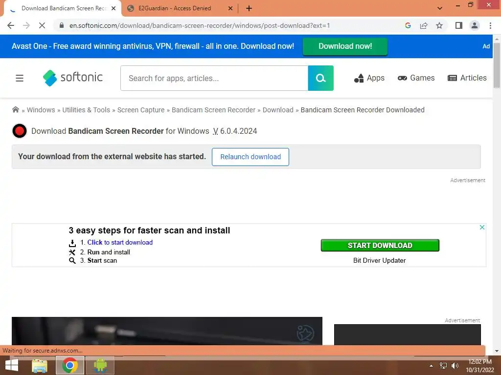501x375 pixels.
Task: Open Bandicam Screen Recorder breadcrumb link
Action: [x=213, y=110]
